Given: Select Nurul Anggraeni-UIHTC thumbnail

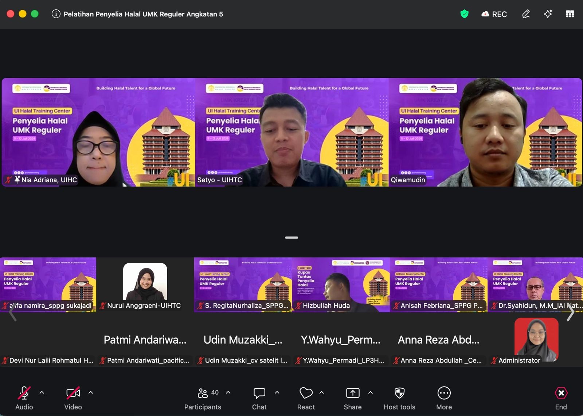Looking at the screenshot, I should [145, 285].
